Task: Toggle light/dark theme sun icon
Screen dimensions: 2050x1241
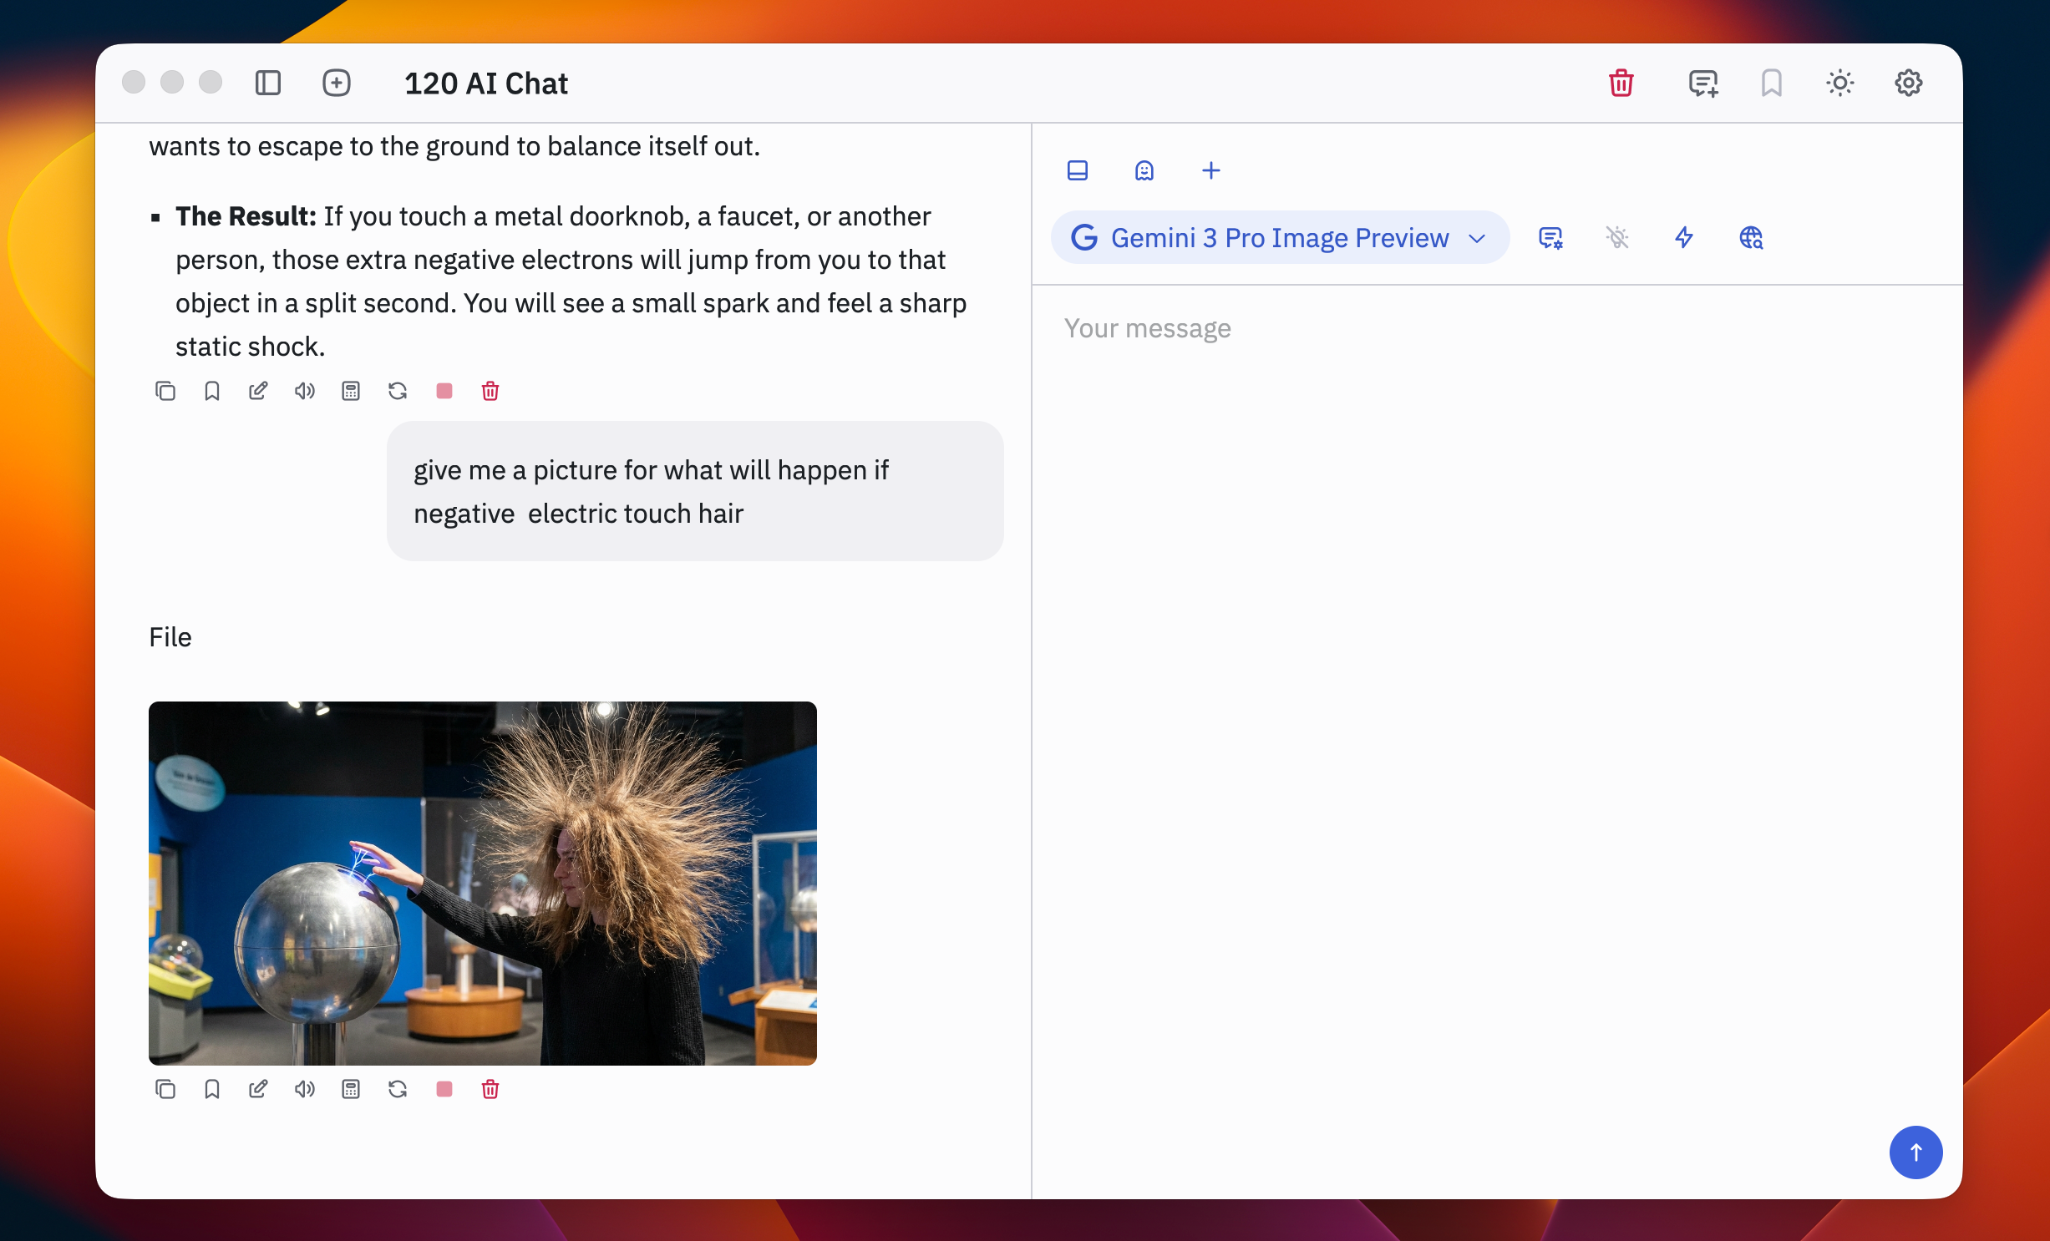Action: pos(1839,83)
